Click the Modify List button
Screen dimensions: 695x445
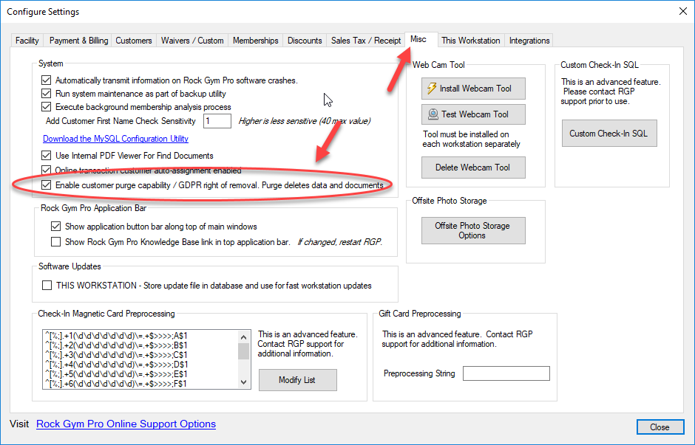pos(297,380)
